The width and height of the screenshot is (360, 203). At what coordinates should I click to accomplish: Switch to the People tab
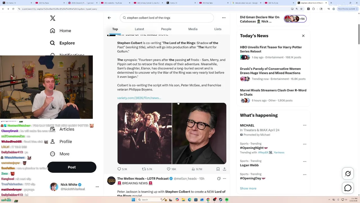point(166,29)
